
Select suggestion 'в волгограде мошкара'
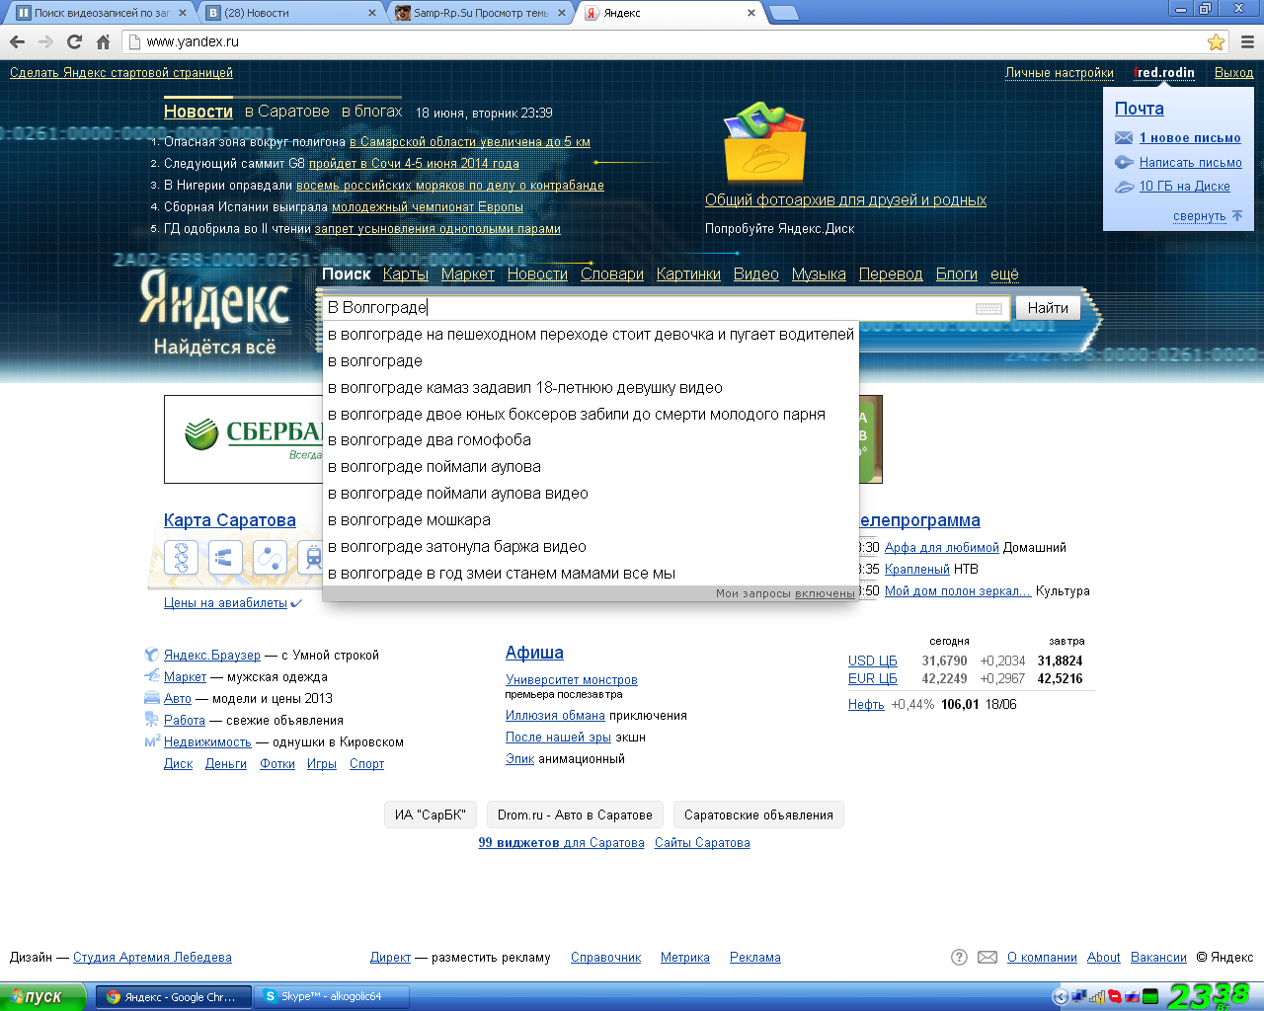(x=591, y=520)
